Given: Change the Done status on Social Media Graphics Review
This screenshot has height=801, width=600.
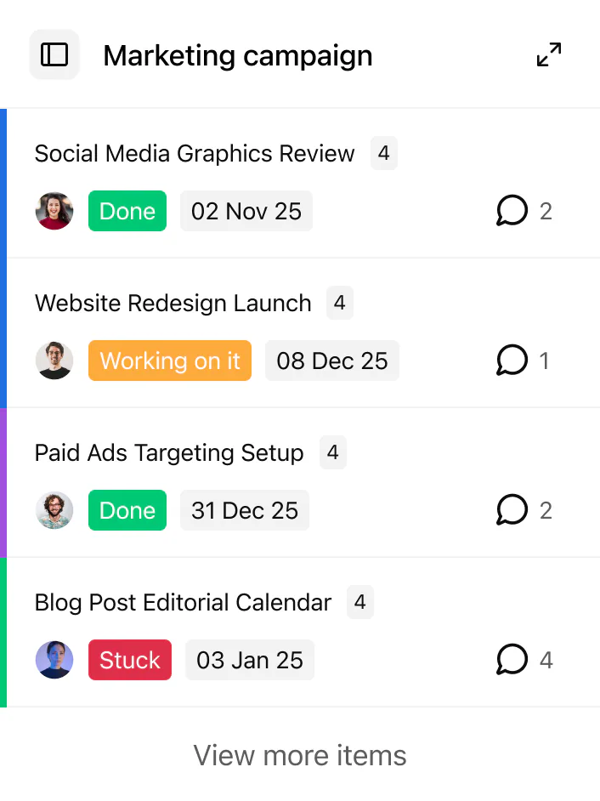Looking at the screenshot, I should point(127,210).
